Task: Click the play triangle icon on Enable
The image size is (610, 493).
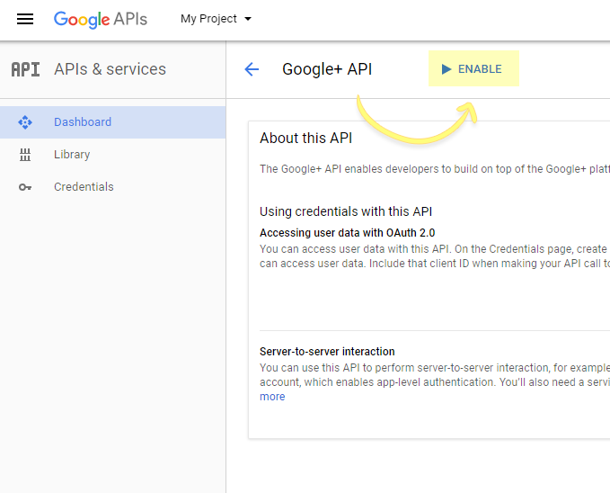Action: (x=446, y=69)
